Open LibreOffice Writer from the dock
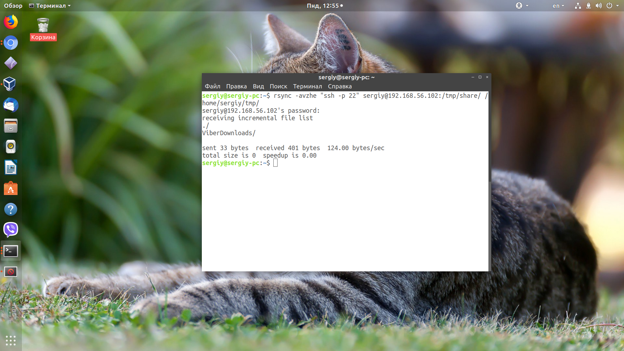This screenshot has width=624, height=351. pyautogui.click(x=11, y=167)
